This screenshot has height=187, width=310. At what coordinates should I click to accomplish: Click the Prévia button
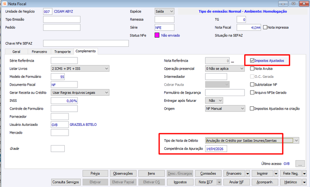95,173
